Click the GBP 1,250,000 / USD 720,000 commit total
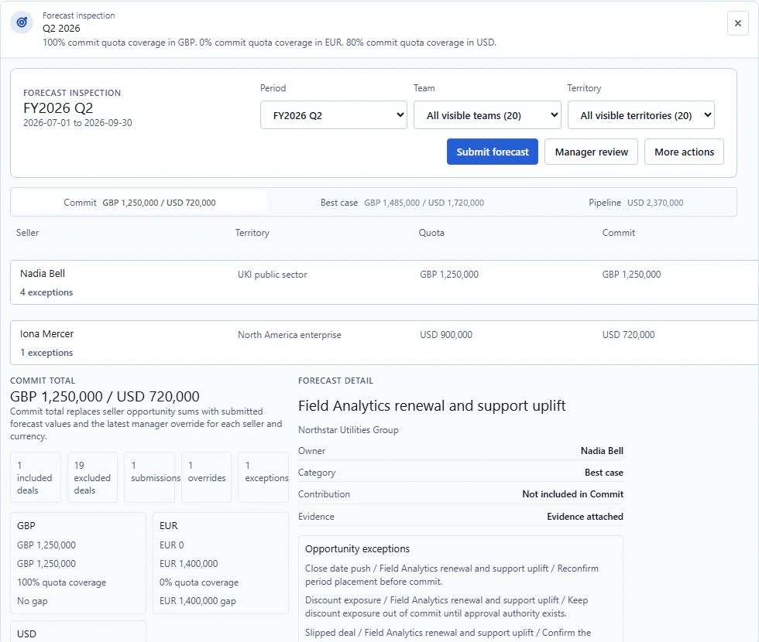Viewport: 759px width, 642px height. click(105, 396)
